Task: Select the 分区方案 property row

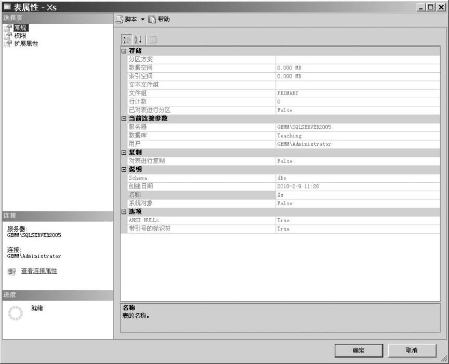Action: coord(284,59)
